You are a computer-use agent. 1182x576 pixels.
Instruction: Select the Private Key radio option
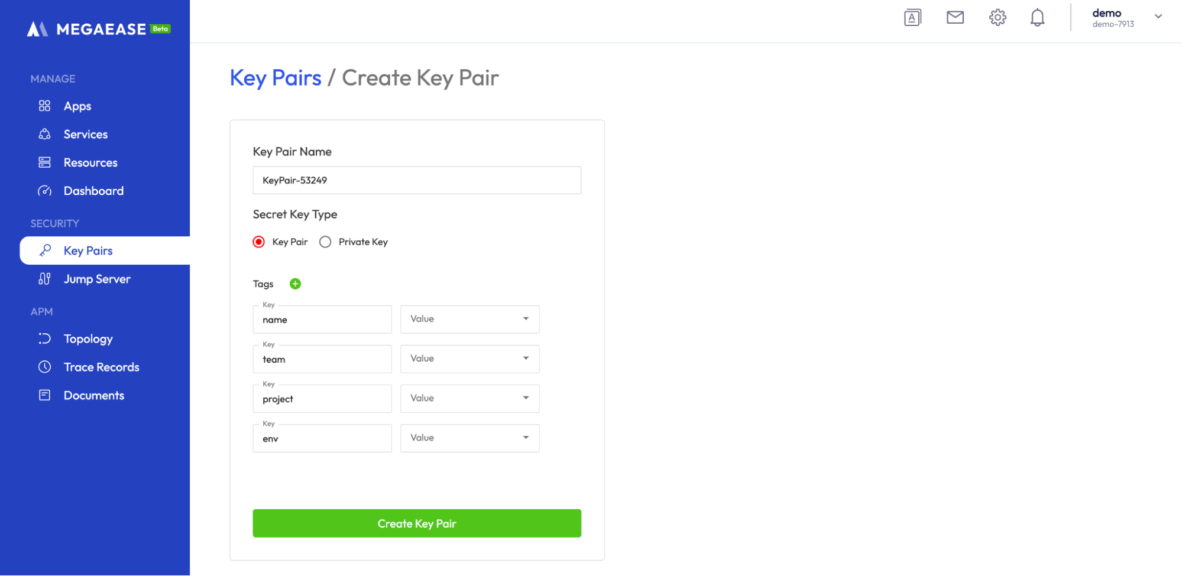click(x=325, y=242)
